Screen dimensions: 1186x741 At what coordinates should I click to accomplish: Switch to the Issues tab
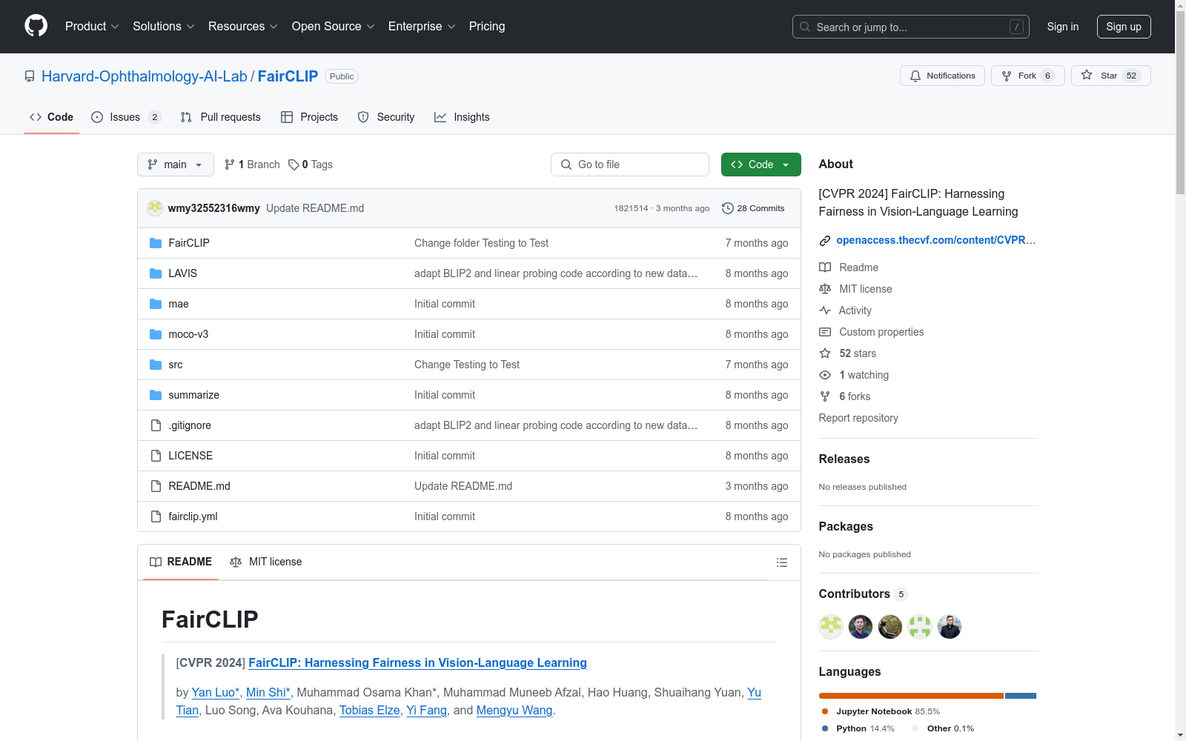click(x=126, y=117)
